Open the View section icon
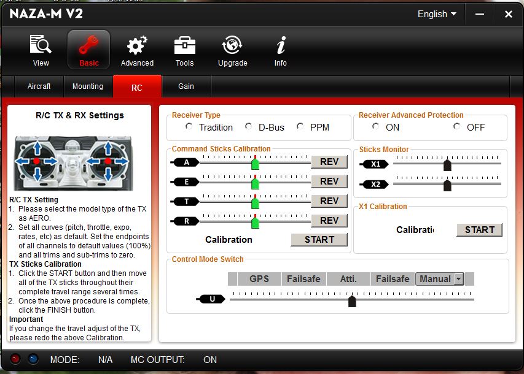524x374 pixels. tap(41, 50)
